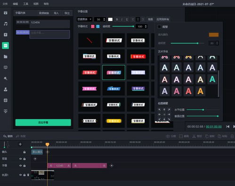
Task: Open the speech bubble annotation sidebar icon
Action: click(6, 68)
